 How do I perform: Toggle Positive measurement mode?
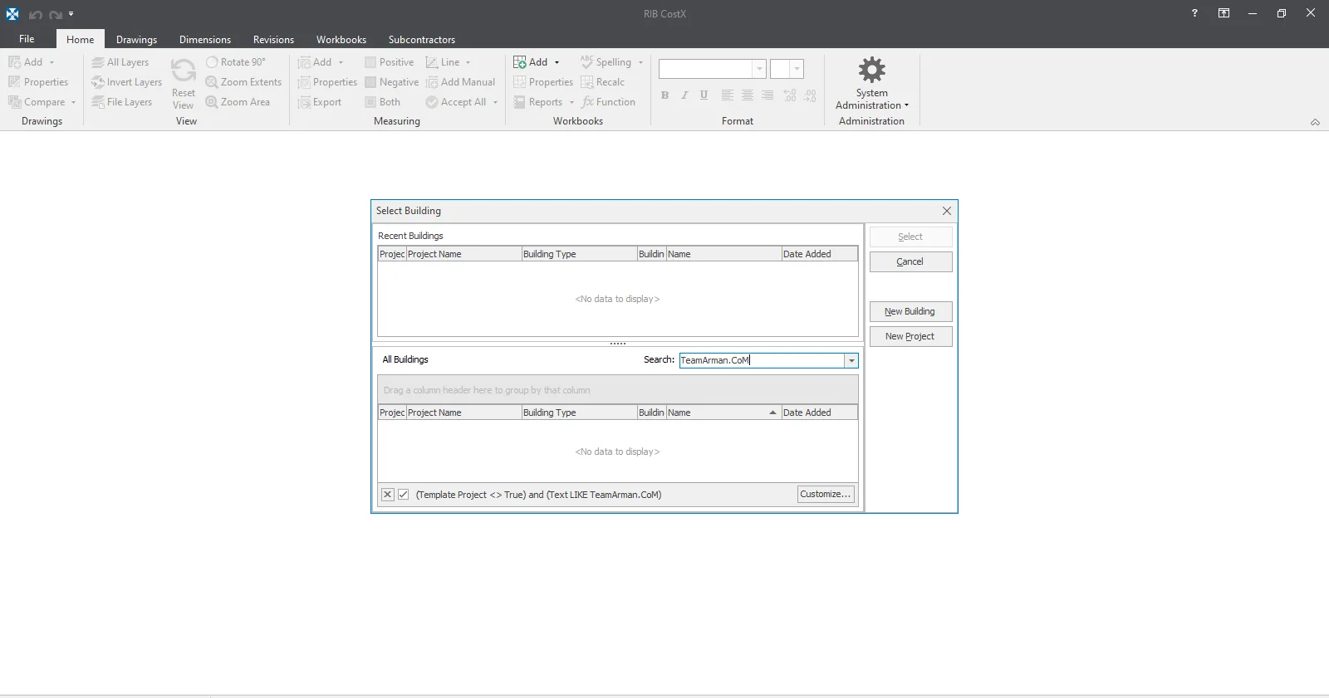[389, 62]
